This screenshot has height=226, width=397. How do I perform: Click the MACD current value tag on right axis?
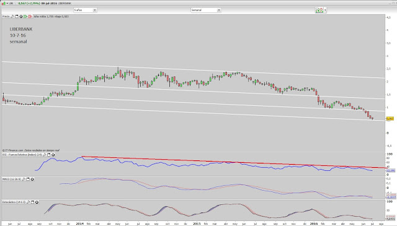(x=391, y=197)
